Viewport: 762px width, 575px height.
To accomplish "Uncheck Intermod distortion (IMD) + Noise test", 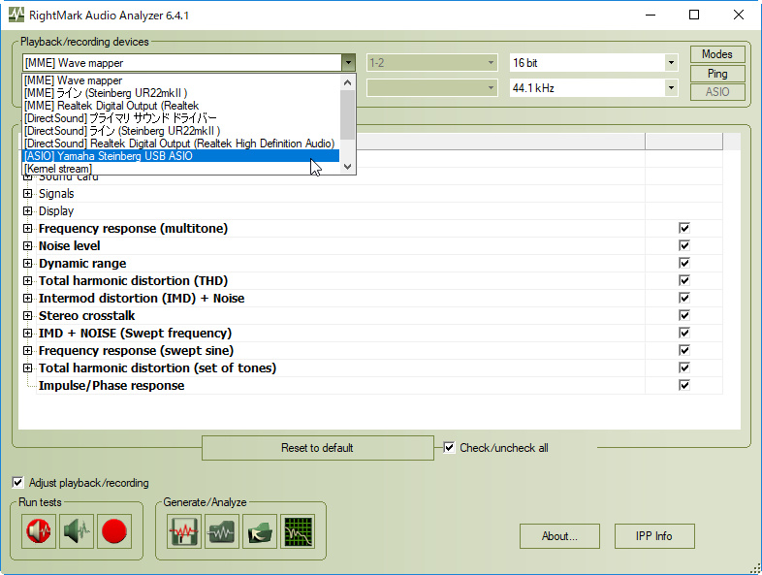I will 684,298.
